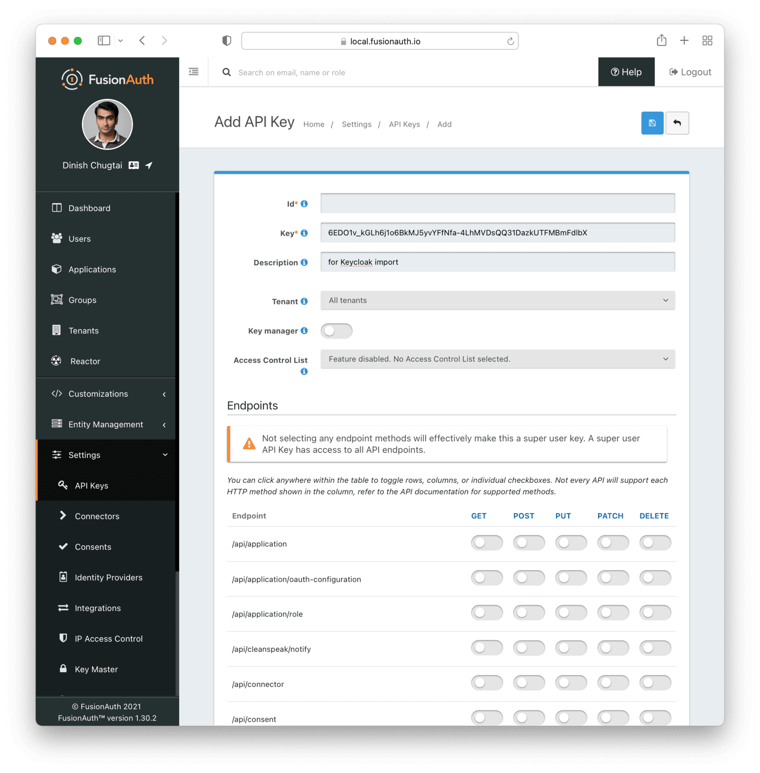The height and width of the screenshot is (773, 760).
Task: Open a new Safari tab with plus icon
Action: tap(684, 41)
